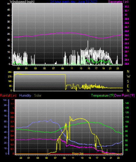Screen dimensions: 136x162
Task: Click the 29.6 barometer axis value
Action: pos(127,31)
